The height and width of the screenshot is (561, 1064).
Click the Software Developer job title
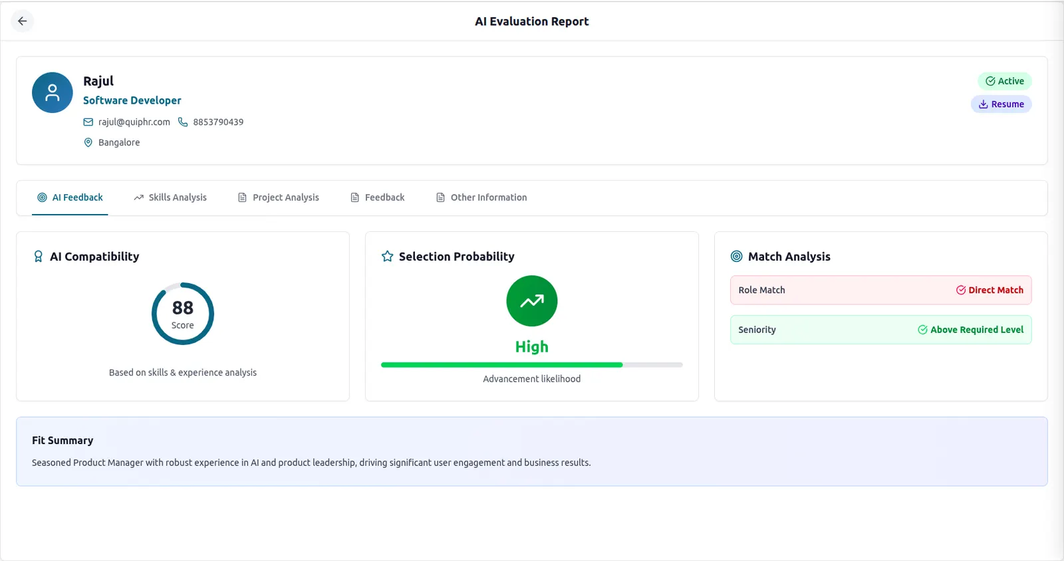coord(132,100)
